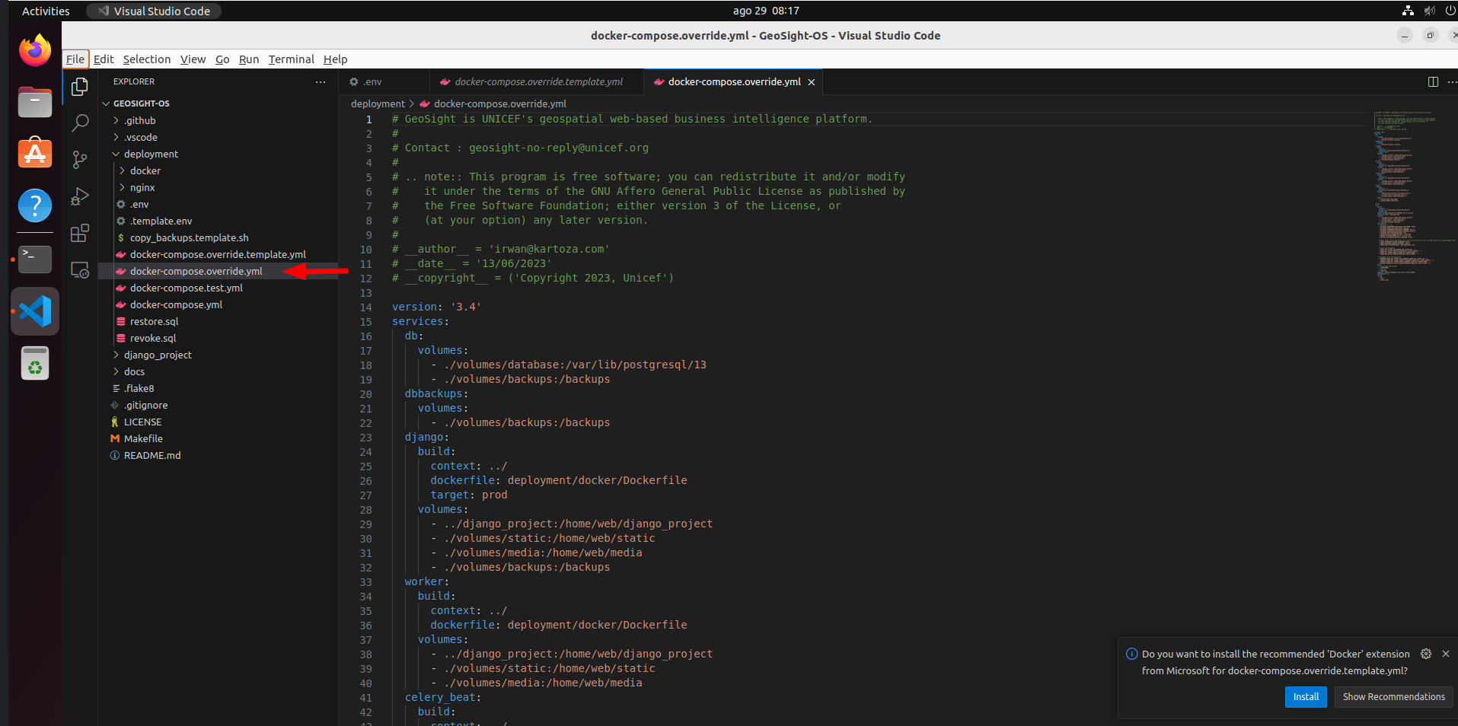1458x726 pixels.
Task: Open the power menu in top bar
Action: pyautogui.click(x=1450, y=11)
